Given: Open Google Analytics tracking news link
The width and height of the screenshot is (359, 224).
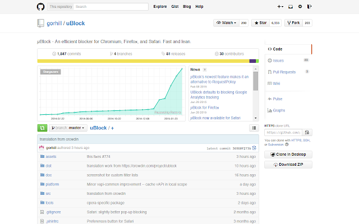Looking at the screenshot, I should click(219, 95).
